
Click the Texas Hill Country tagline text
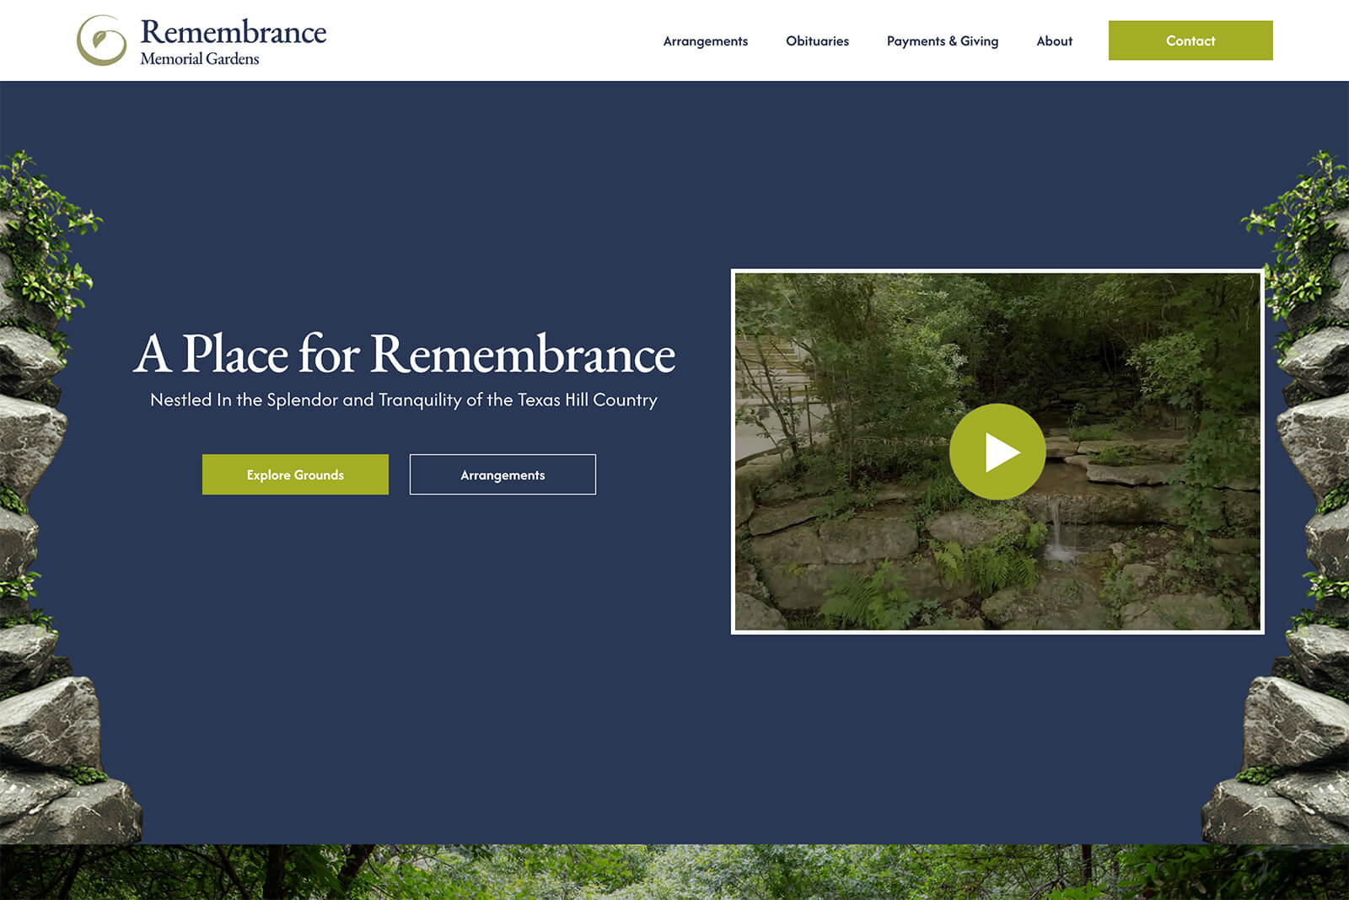coord(403,400)
